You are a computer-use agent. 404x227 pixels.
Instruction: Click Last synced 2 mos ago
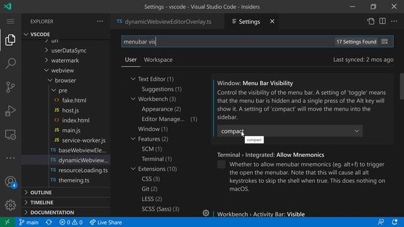point(363,60)
